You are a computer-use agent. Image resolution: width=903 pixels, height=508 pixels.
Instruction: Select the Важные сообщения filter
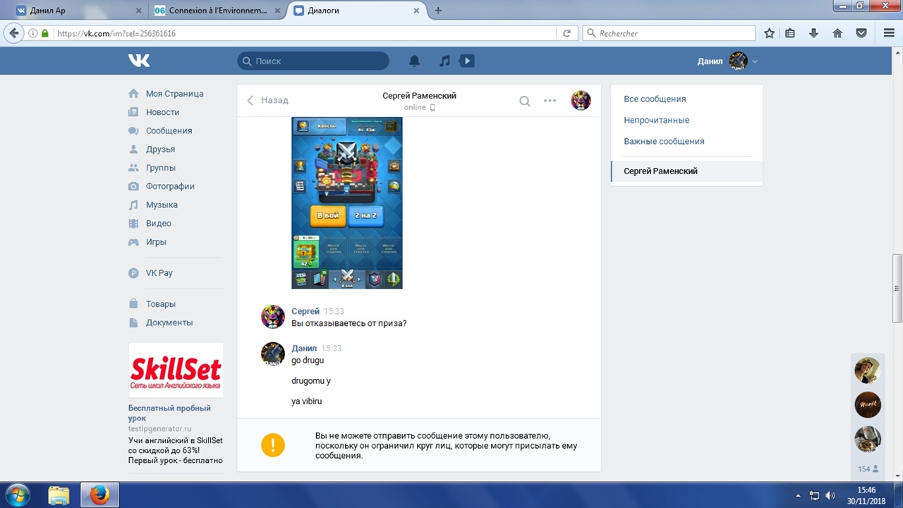tap(664, 141)
